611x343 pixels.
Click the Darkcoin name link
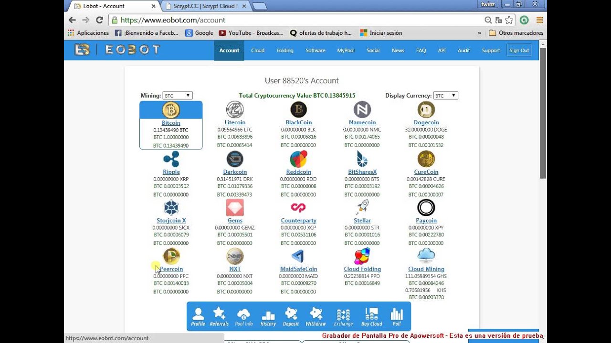(235, 172)
